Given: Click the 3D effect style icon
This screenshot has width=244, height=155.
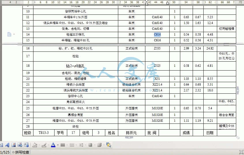Looking at the screenshot, I should [100, 145].
